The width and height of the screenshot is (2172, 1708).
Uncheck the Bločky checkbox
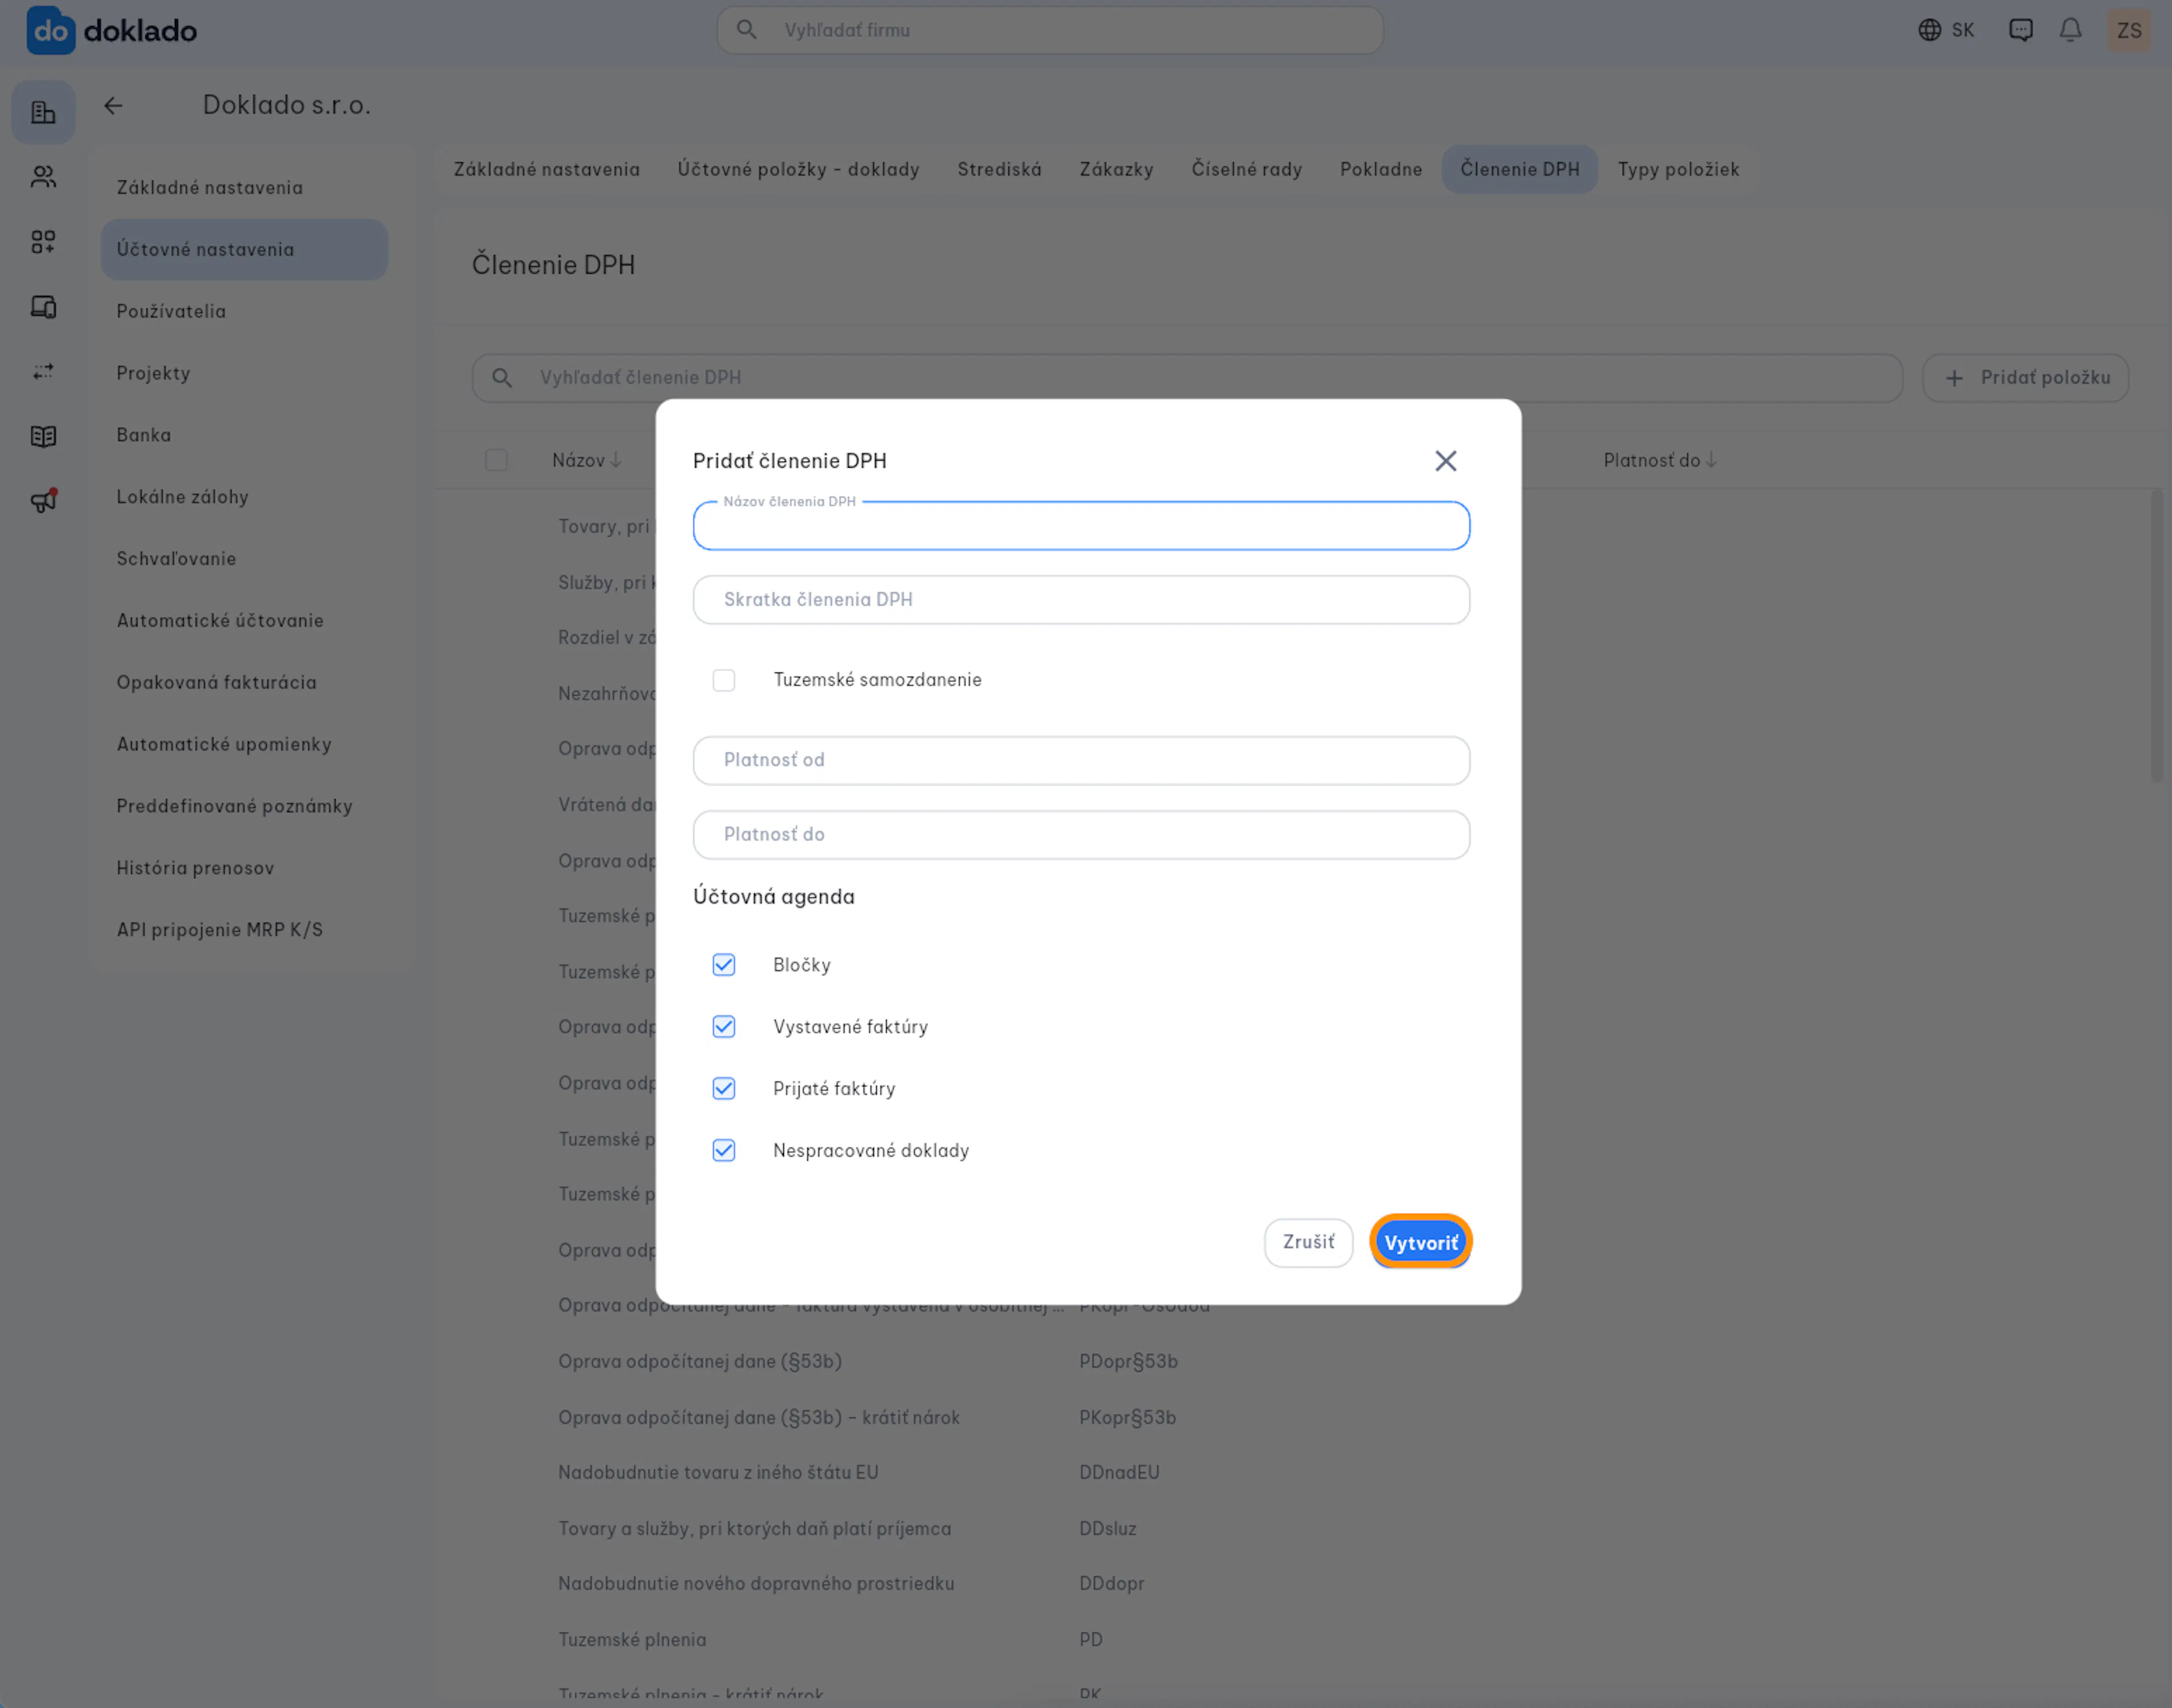click(x=724, y=965)
